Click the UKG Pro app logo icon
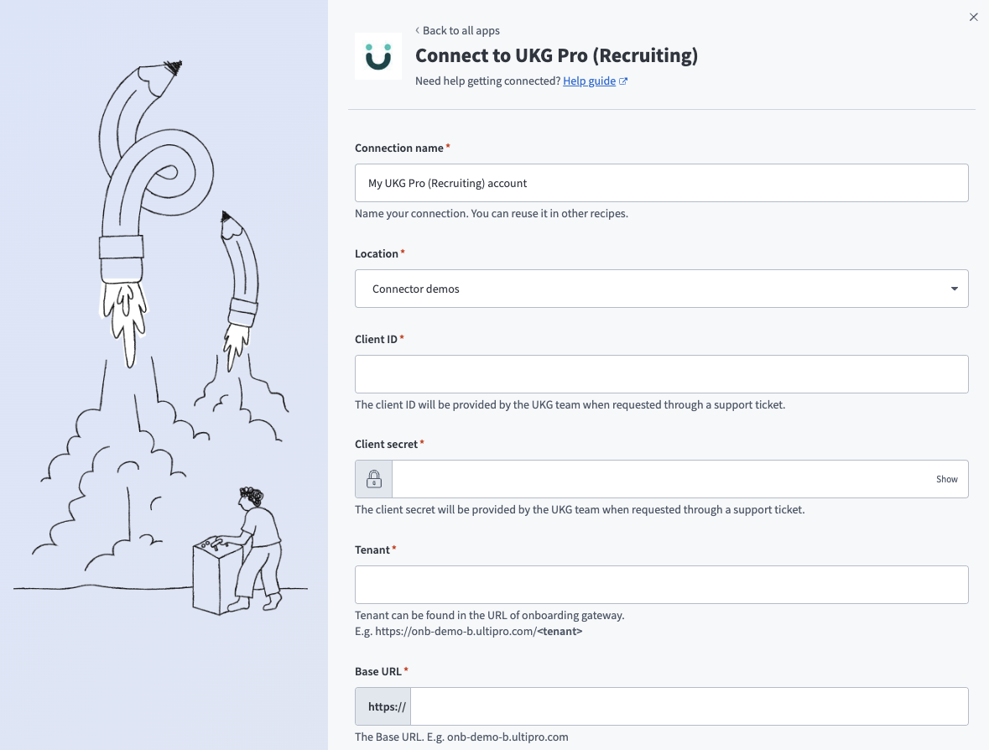The width and height of the screenshot is (989, 750). click(x=377, y=55)
